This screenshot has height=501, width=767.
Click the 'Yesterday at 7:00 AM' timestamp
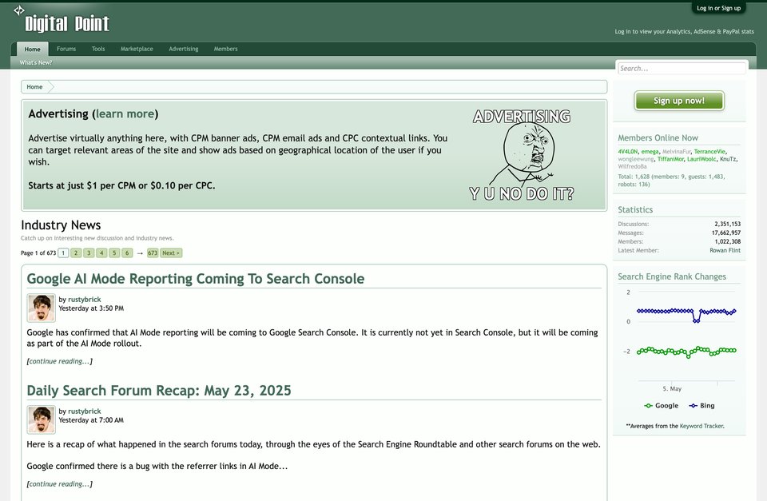91,420
